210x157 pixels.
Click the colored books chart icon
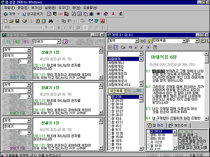pos(91,14)
